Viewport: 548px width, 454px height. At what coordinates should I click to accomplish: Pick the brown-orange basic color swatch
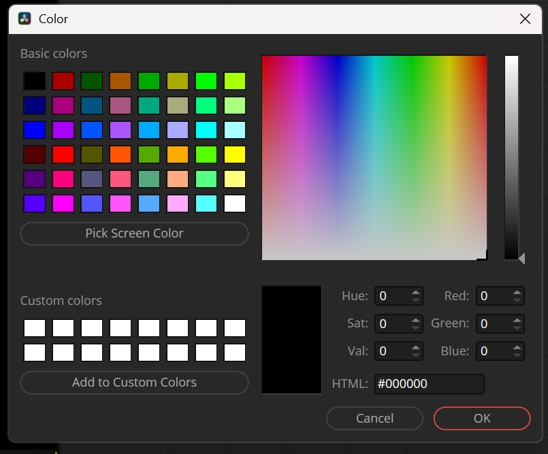point(120,81)
